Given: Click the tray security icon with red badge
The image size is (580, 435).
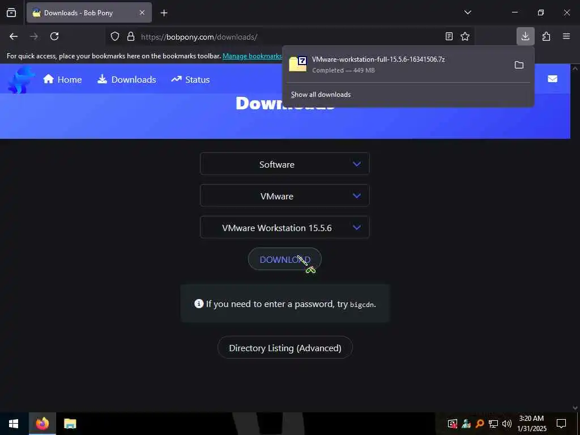Looking at the screenshot, I should click(x=453, y=424).
